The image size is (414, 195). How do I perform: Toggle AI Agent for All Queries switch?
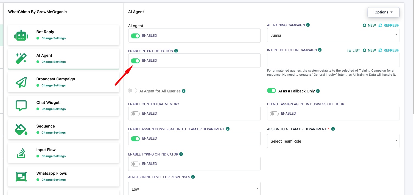[133, 91]
